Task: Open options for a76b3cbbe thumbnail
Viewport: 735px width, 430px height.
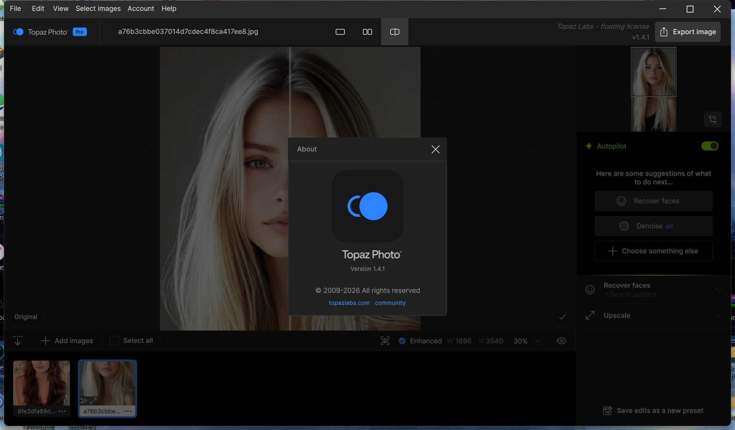Action: coord(128,411)
